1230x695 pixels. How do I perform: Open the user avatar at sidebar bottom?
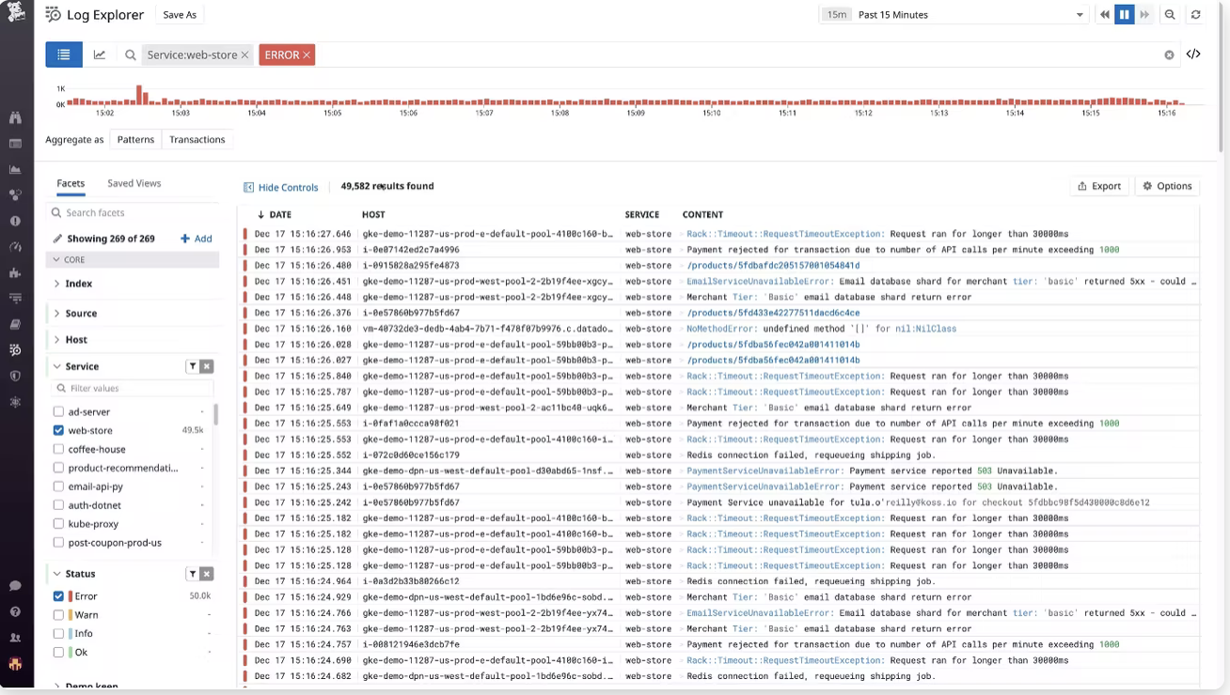pos(15,664)
